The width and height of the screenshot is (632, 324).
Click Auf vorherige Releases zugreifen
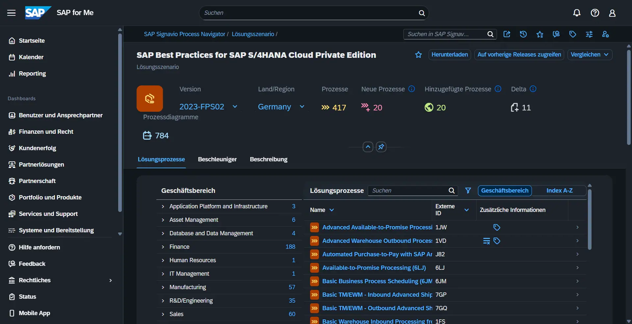click(x=519, y=55)
